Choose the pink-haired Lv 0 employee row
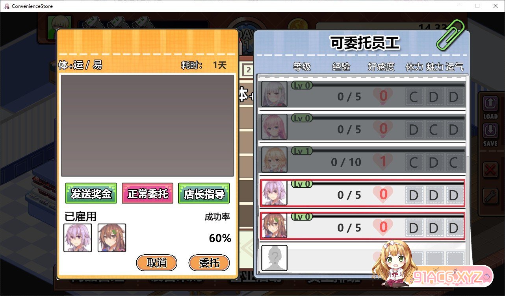Screen dimensions: 505x296 [x=362, y=127]
